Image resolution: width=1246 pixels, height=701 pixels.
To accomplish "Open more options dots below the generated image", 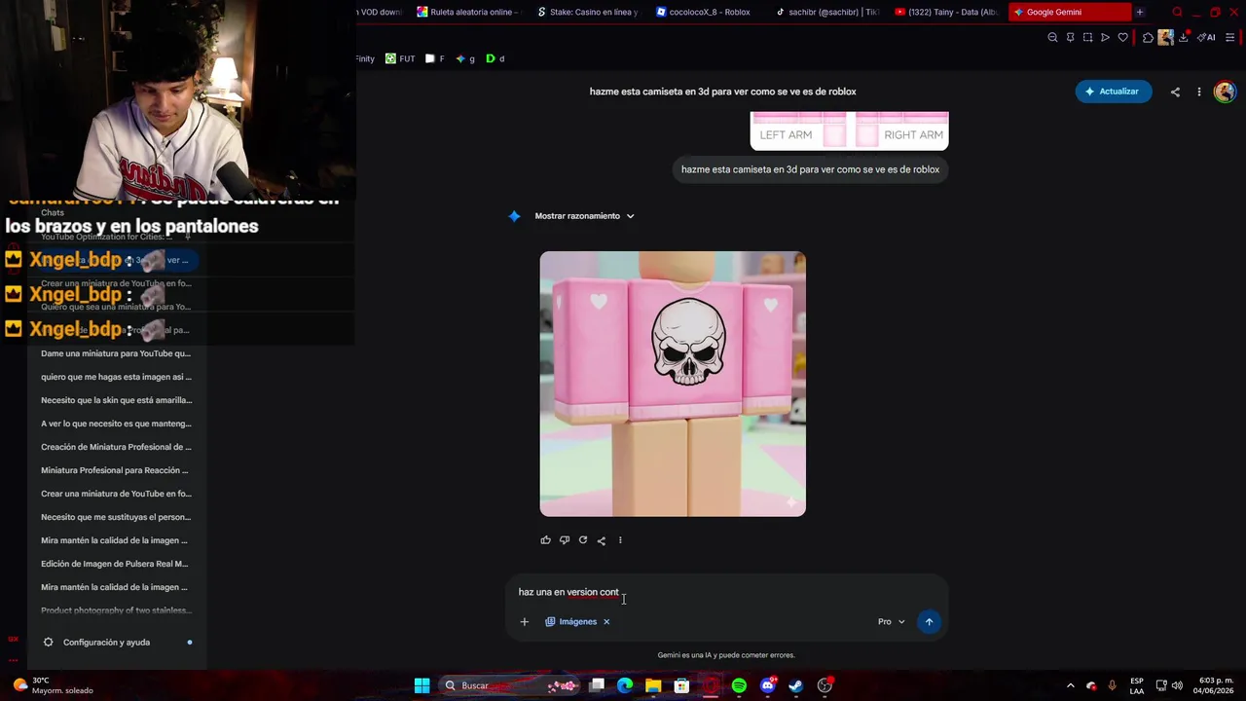I will 620,540.
